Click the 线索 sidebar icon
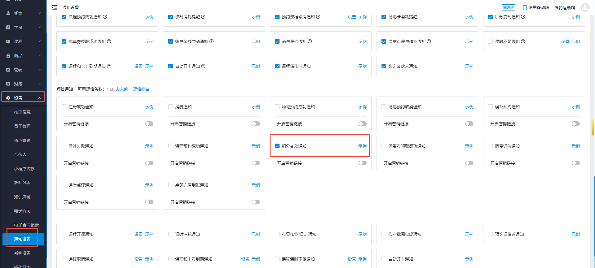This screenshot has width=595, height=268. click(8, 13)
